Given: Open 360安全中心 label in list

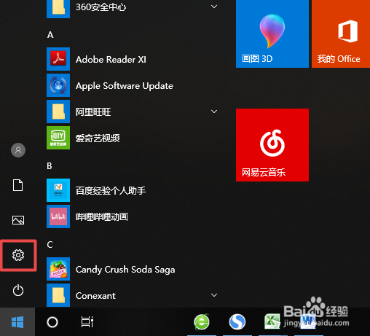Looking at the screenshot, I should 101,7.
